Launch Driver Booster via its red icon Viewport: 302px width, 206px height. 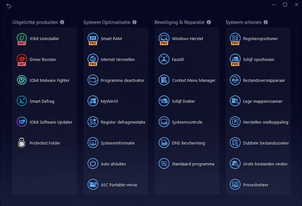[x=22, y=59]
